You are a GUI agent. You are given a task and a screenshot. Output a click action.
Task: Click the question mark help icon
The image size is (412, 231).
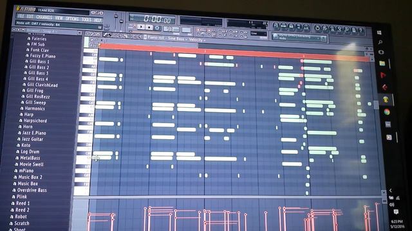pyautogui.click(x=361, y=31)
